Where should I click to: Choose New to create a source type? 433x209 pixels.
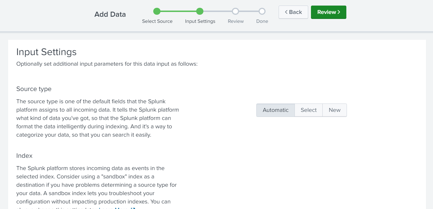(x=335, y=110)
